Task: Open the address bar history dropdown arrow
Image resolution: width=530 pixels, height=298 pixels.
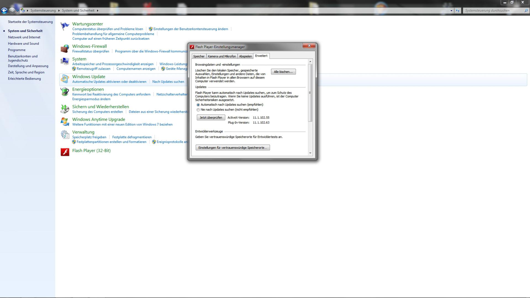Action: click(x=452, y=10)
